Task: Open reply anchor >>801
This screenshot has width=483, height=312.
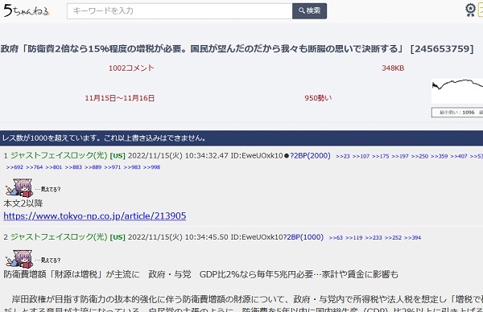Action: 54,167
